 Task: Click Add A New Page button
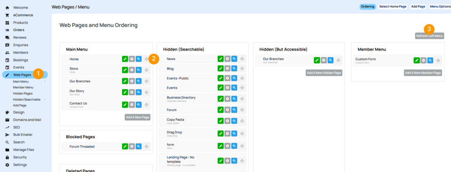click(138, 117)
